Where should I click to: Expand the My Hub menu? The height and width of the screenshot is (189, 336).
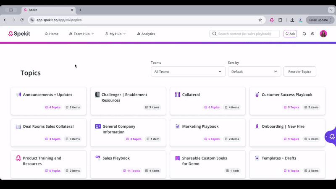pyautogui.click(x=115, y=34)
